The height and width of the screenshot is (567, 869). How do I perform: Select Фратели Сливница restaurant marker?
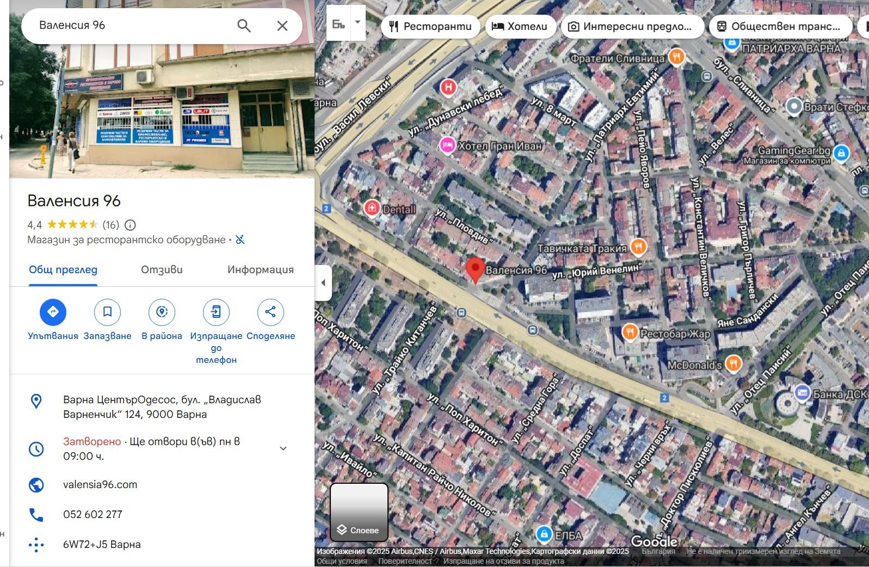pyautogui.click(x=676, y=56)
